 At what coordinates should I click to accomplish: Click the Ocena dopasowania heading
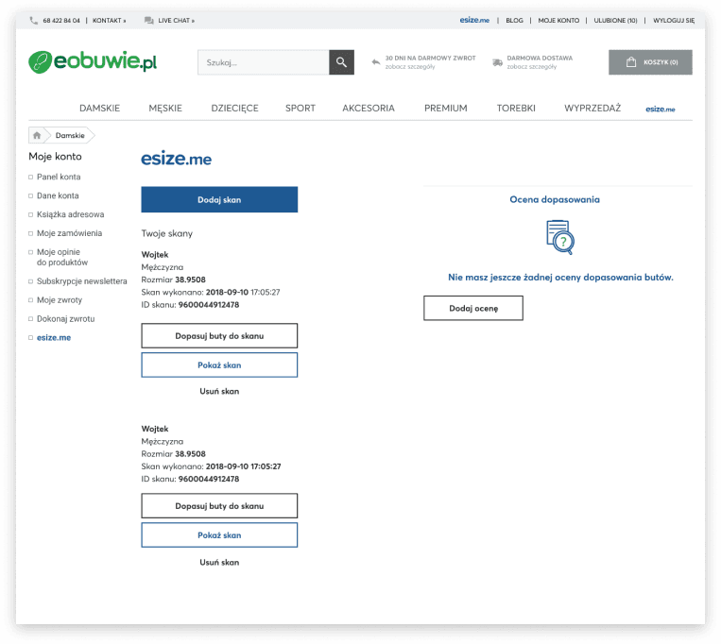[x=555, y=199]
